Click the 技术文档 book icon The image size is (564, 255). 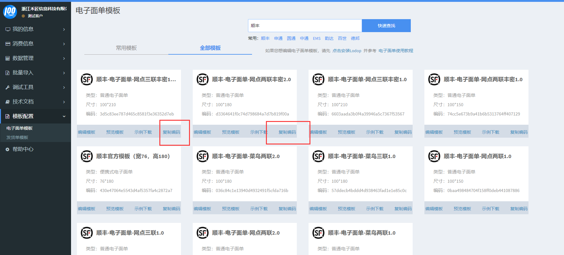[8, 102]
